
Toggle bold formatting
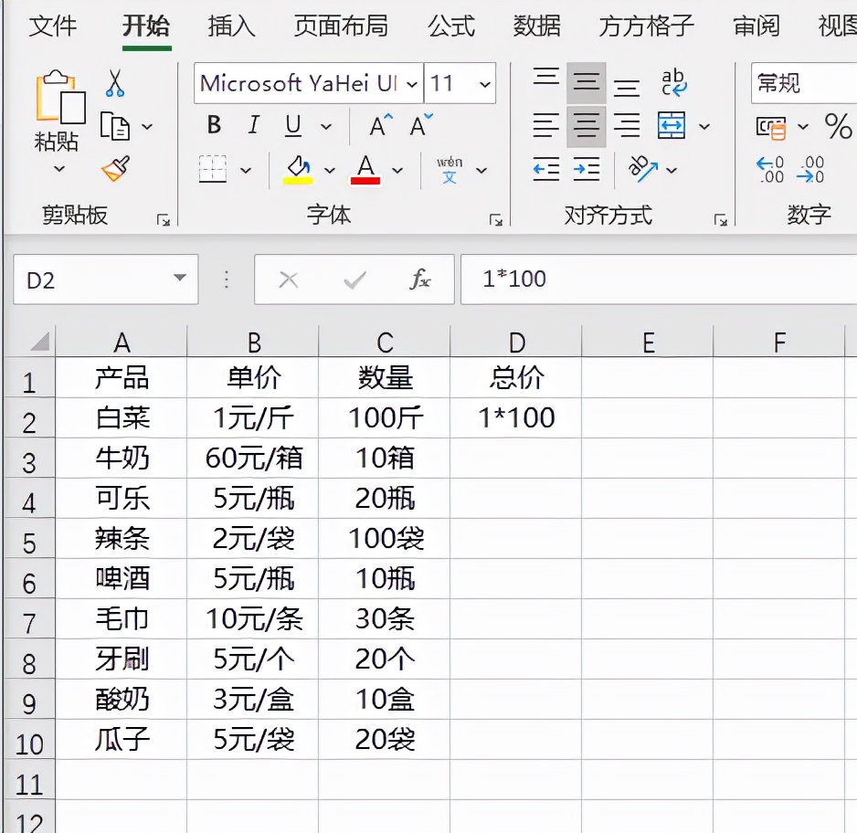click(x=213, y=125)
